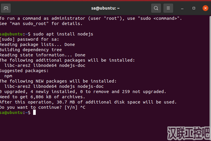The height and width of the screenshot is (141, 211).
Task: Minimize the terminal window
Action: point(183,8)
